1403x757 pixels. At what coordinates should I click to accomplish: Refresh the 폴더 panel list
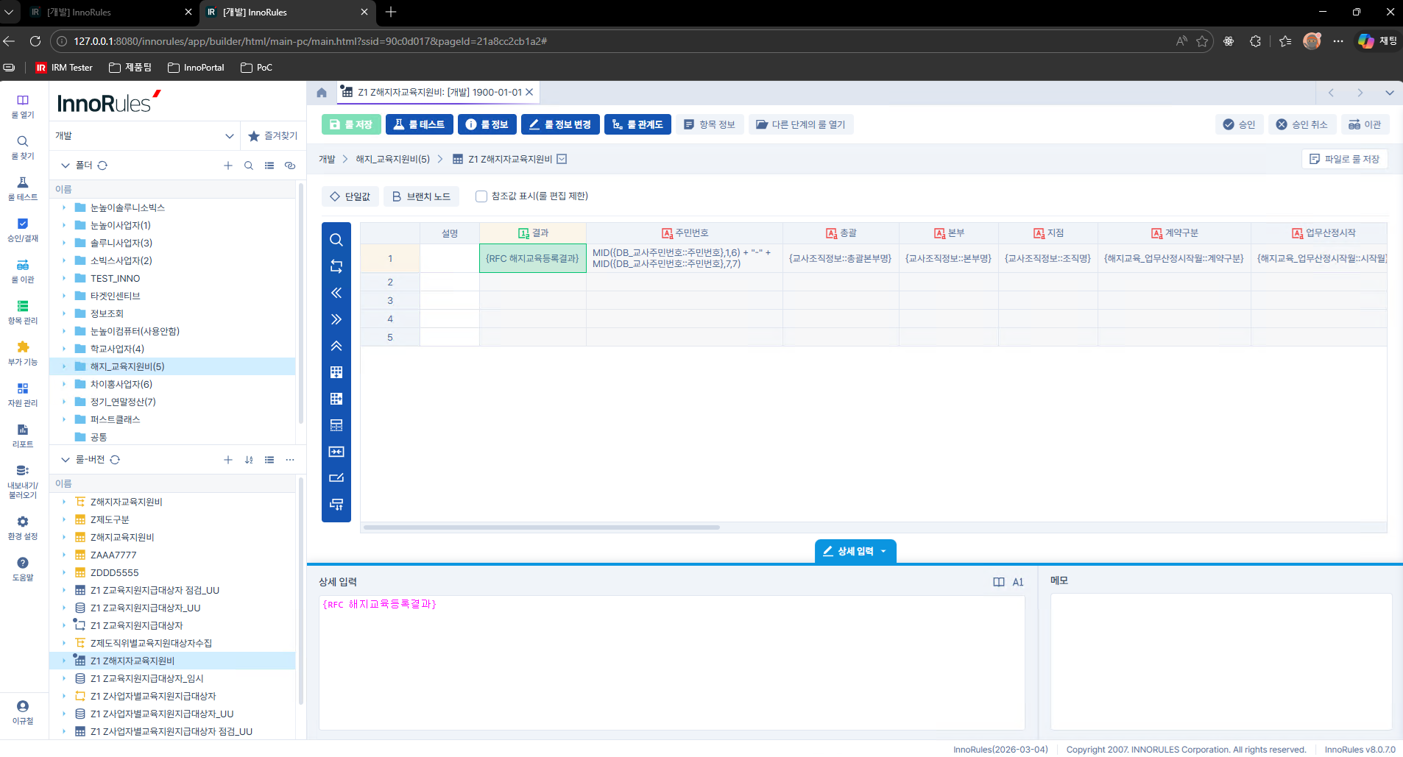coord(102,166)
